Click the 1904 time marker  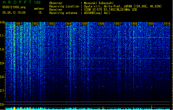(x=68, y=24)
